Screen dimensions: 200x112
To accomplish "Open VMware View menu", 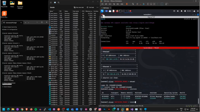I will (x=110, y=4).
